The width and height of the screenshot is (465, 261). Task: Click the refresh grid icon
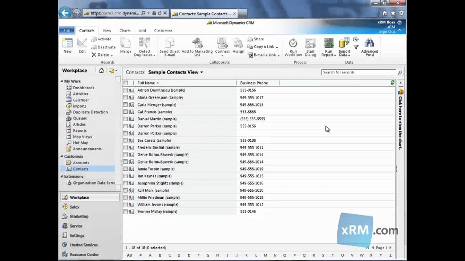click(x=393, y=83)
